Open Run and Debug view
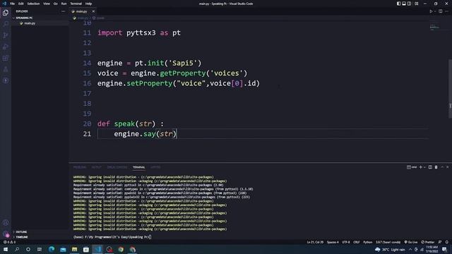 (x=6, y=47)
